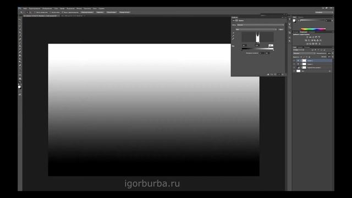Pick the white point eyedropper in Levels
This screenshot has height=198, width=352.
click(233, 38)
